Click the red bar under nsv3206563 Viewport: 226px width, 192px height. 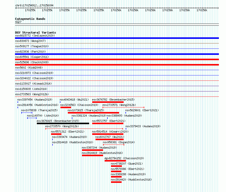[x=66, y=107]
